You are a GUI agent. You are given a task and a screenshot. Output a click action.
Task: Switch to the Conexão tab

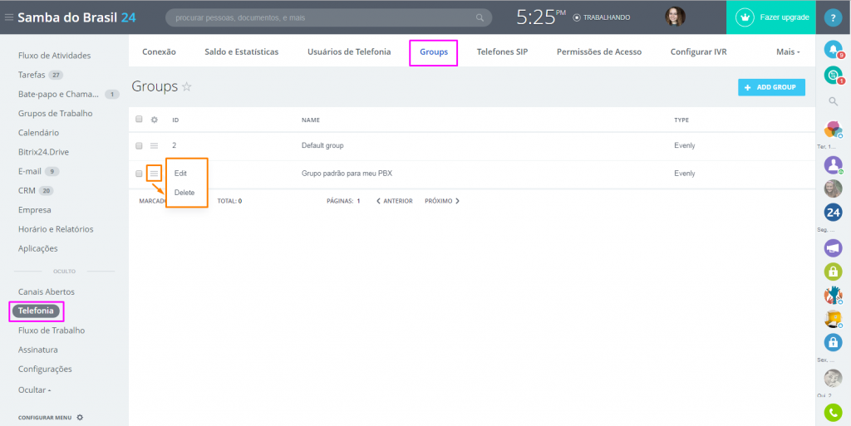pyautogui.click(x=159, y=52)
